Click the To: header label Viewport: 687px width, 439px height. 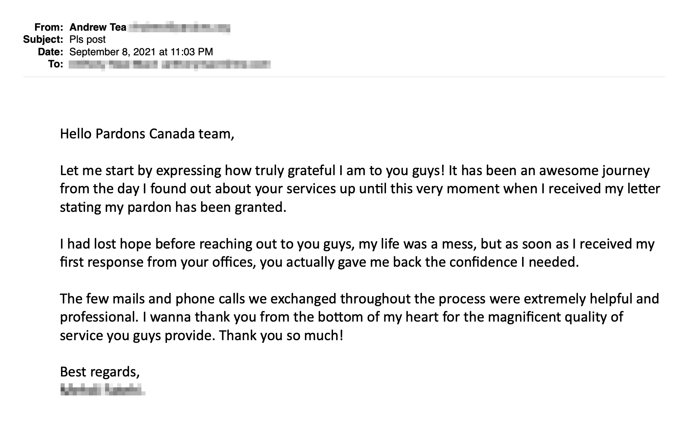click(56, 65)
